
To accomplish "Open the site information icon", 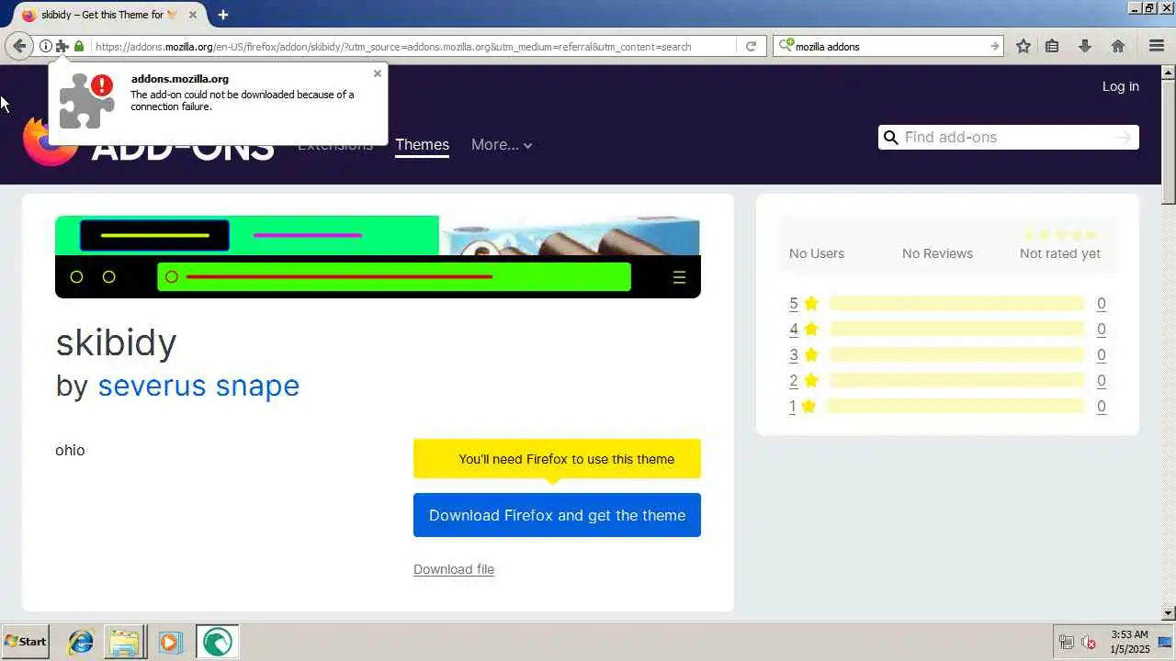I will (45, 46).
